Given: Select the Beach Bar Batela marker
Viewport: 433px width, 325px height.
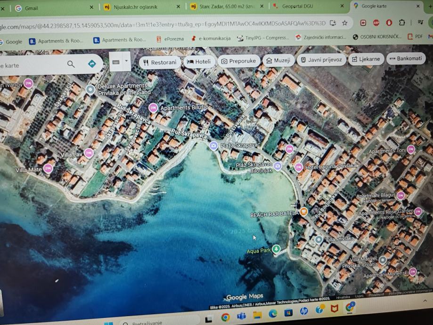Looking at the screenshot, I should click(304, 211).
